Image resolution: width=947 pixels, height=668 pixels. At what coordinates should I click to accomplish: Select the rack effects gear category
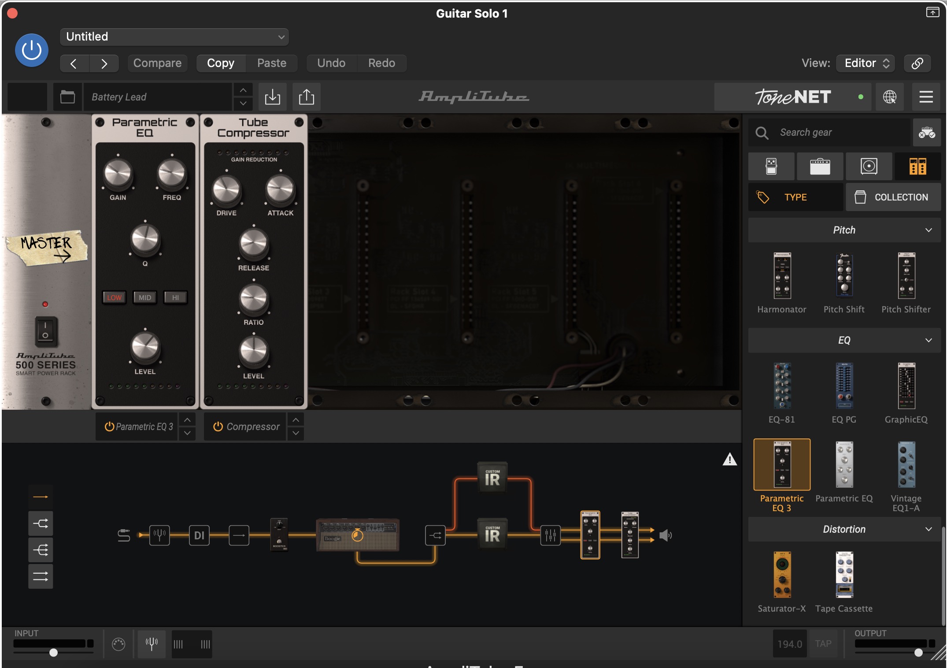918,167
